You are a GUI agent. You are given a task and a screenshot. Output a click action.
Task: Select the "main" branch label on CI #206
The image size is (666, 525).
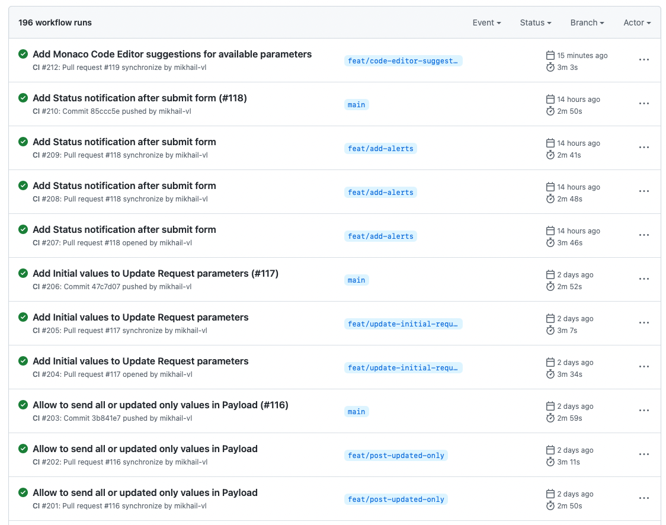coord(356,280)
